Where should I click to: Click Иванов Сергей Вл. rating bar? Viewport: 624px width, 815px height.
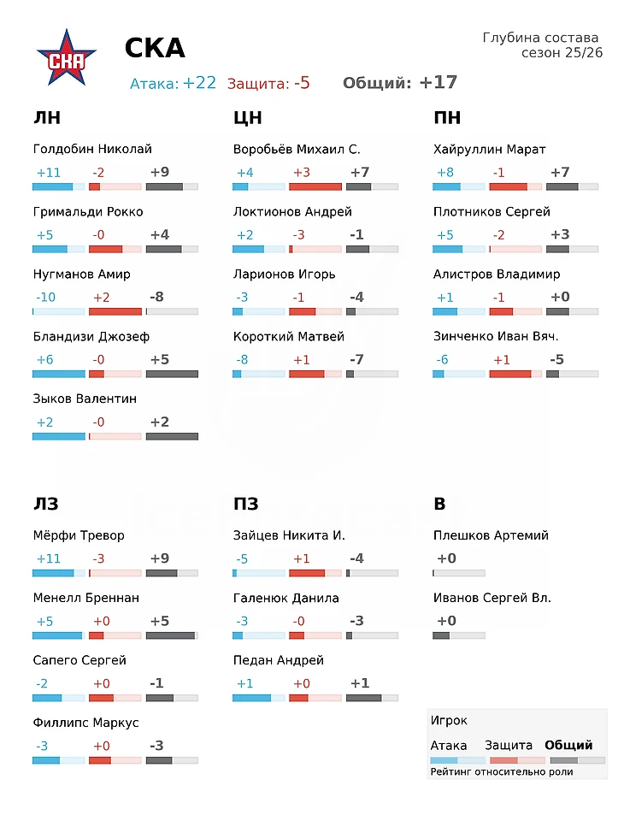click(459, 635)
